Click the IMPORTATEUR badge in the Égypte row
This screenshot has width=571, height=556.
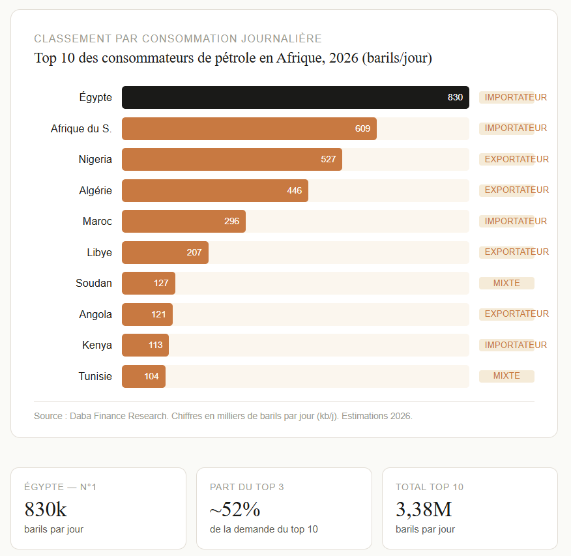pos(507,98)
